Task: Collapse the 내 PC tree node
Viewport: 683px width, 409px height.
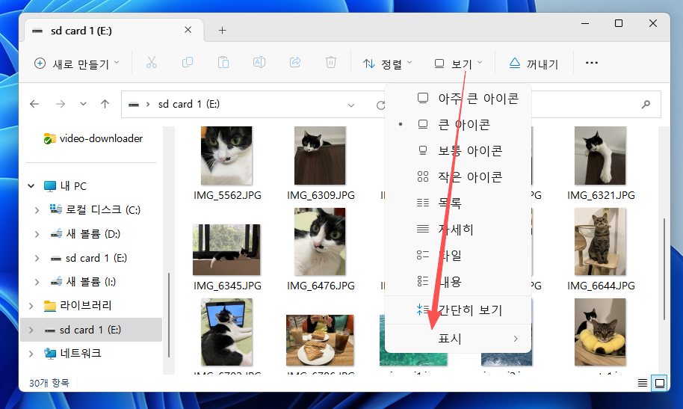Action: [x=31, y=186]
